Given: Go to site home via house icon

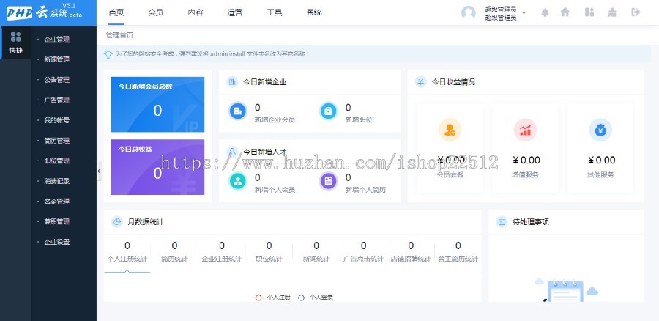Looking at the screenshot, I should tap(565, 12).
